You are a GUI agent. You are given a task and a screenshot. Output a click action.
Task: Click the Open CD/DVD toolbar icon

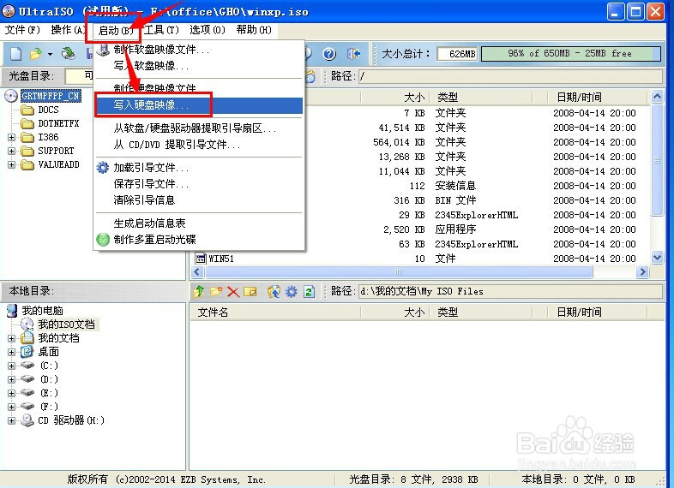[68, 54]
